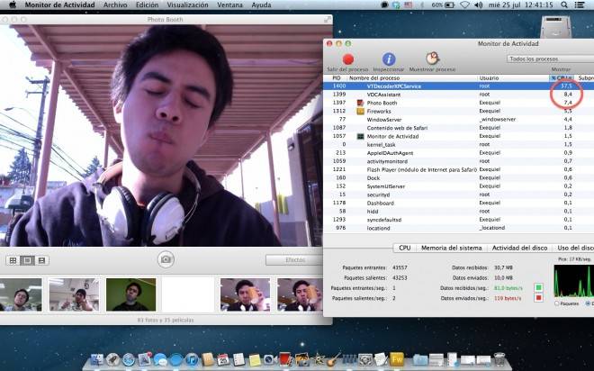Select the SystemUIServer process row

point(458,186)
